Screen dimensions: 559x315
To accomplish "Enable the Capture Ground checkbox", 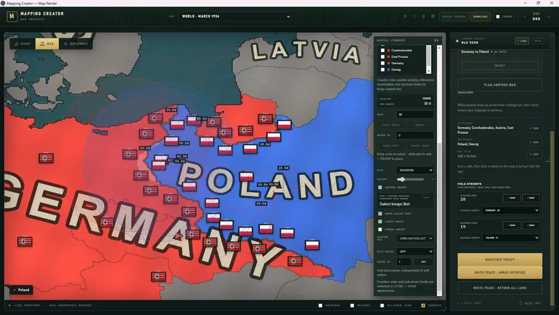I will point(380,187).
